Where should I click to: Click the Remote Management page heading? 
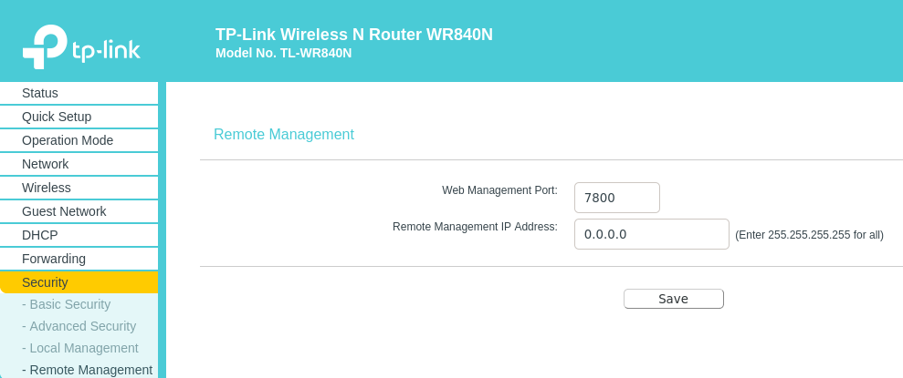(284, 135)
